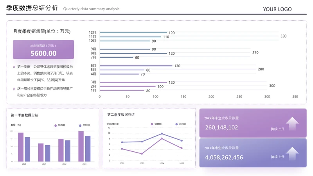Click the 260,148,102 purple stat card
The image size is (313, 176).
(x=253, y=123)
